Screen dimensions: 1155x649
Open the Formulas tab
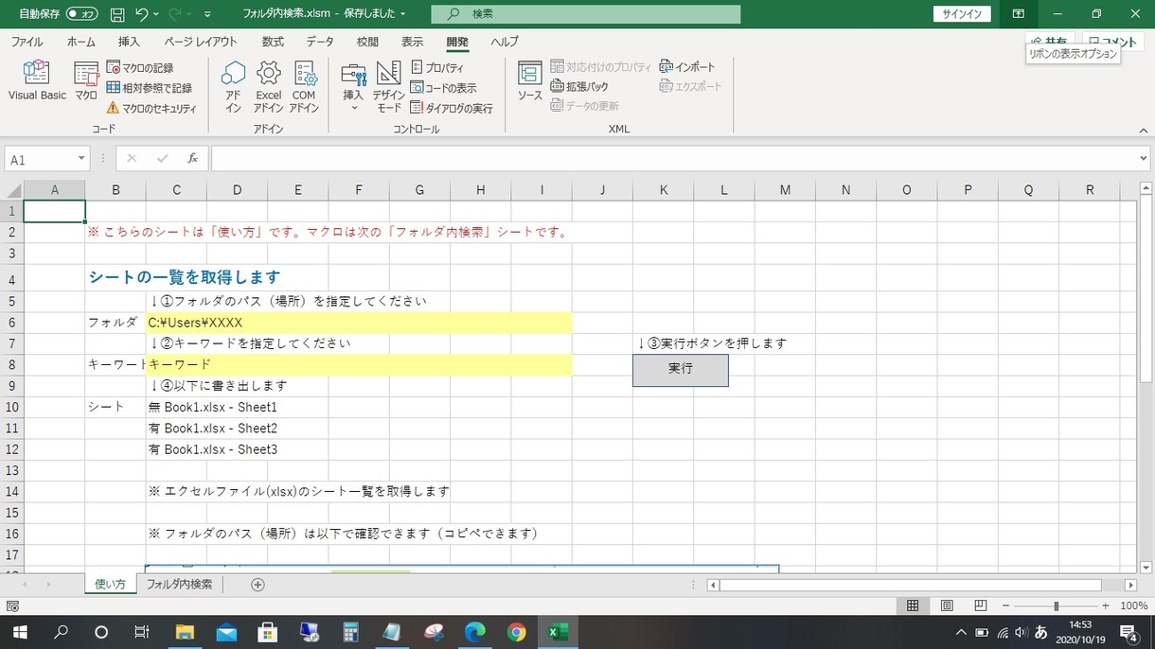click(273, 42)
